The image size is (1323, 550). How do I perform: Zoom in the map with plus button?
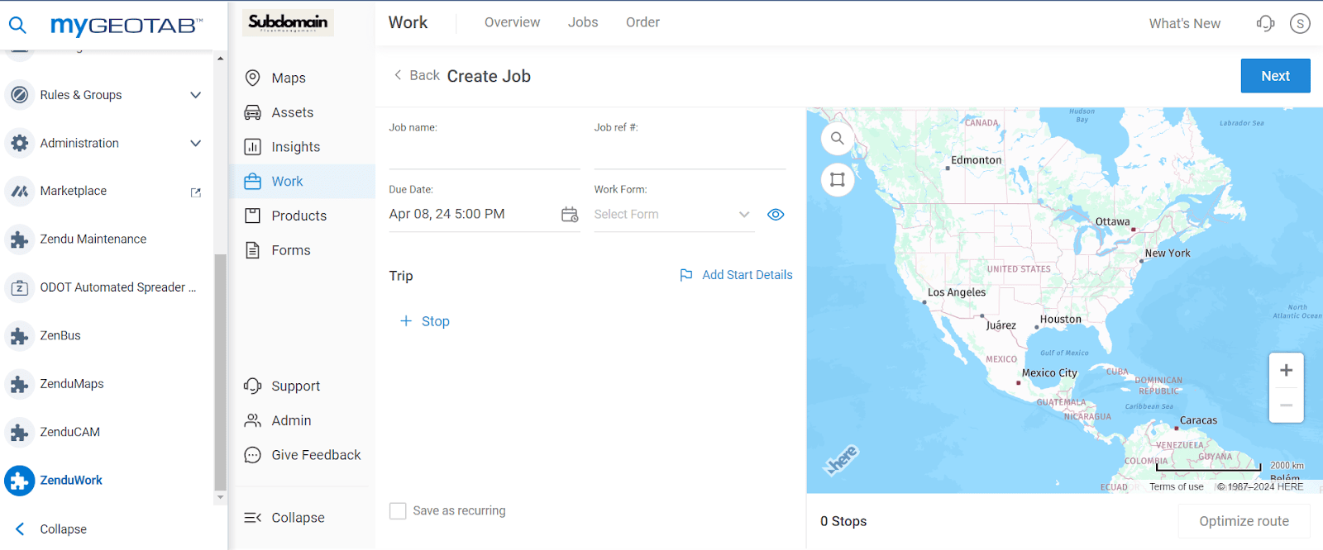coord(1286,371)
